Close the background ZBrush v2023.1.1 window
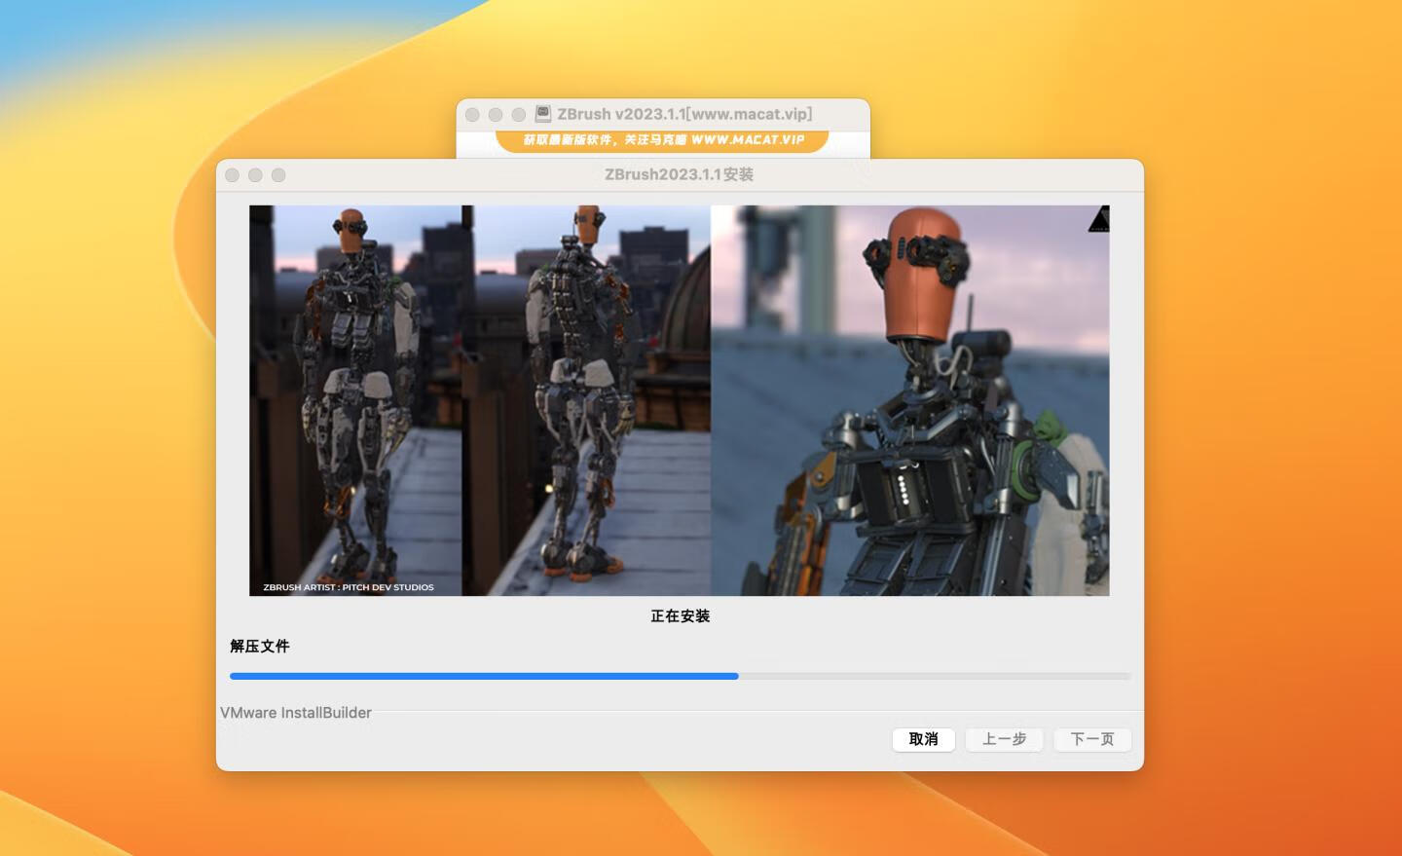 point(472,115)
